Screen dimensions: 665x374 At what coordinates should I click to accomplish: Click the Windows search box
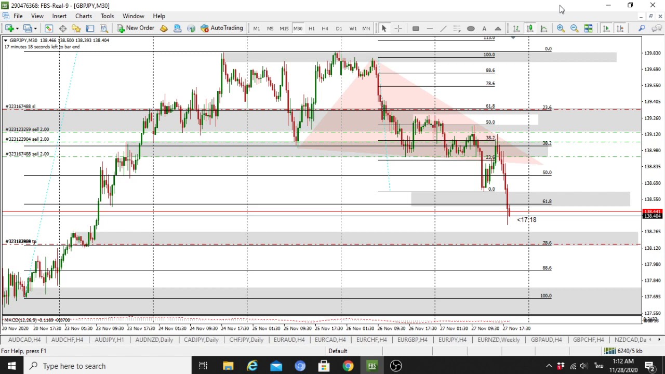point(108,366)
